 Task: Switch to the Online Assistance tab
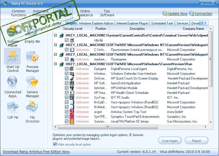pyautogui.click(x=85, y=13)
